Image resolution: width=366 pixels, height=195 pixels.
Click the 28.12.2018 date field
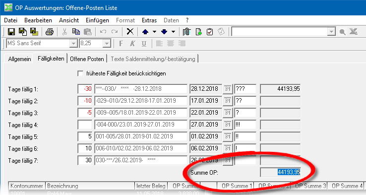[205, 89]
